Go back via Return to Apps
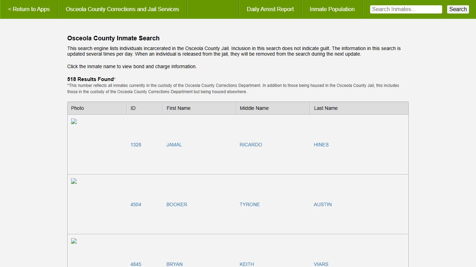This screenshot has width=476, height=267. [x=29, y=9]
